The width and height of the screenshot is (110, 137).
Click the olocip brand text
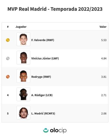[58, 131]
